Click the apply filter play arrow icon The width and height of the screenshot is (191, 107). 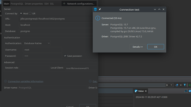tap(167, 85)
